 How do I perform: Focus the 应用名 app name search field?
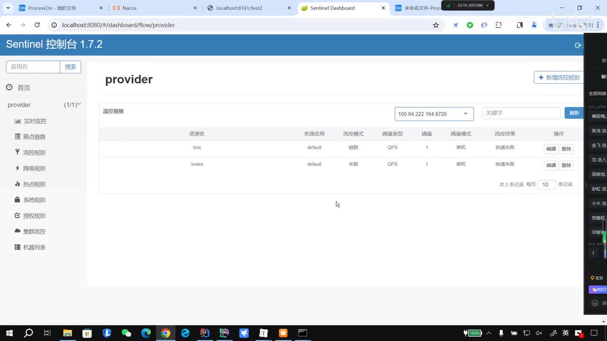(x=33, y=67)
